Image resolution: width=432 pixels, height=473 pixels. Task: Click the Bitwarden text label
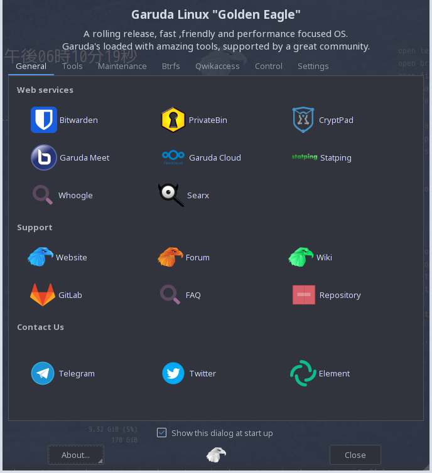pyautogui.click(x=78, y=120)
